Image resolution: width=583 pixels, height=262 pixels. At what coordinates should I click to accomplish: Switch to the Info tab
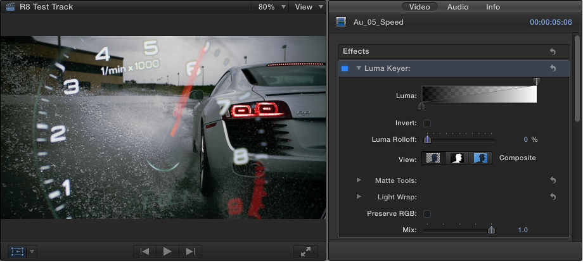click(x=493, y=7)
